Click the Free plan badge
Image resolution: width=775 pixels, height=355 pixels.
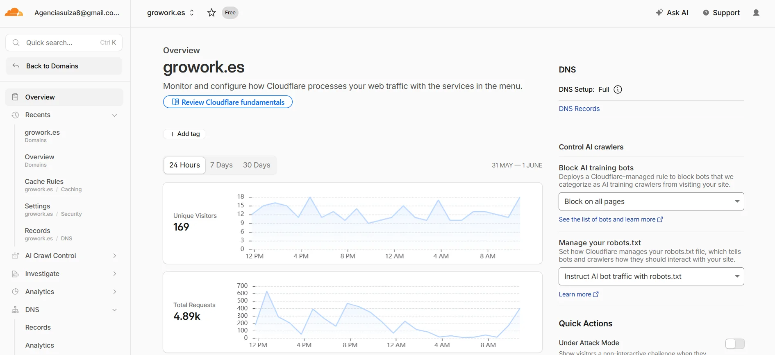(x=230, y=13)
